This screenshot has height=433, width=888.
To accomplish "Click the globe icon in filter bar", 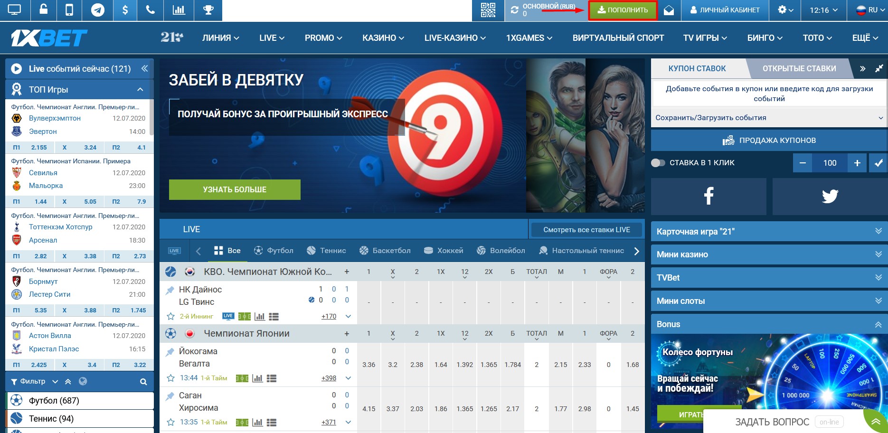I will [83, 381].
